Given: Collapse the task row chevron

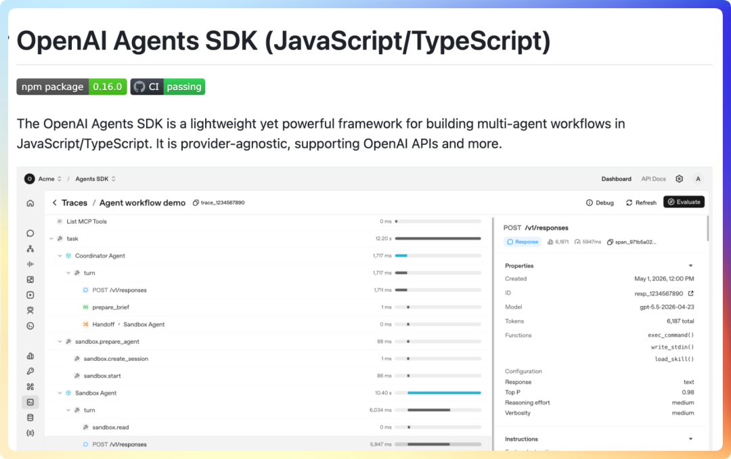Looking at the screenshot, I should 51,239.
